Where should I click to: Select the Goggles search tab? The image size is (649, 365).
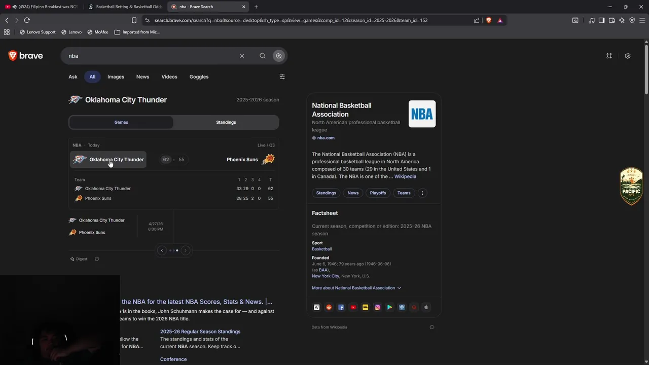click(199, 77)
